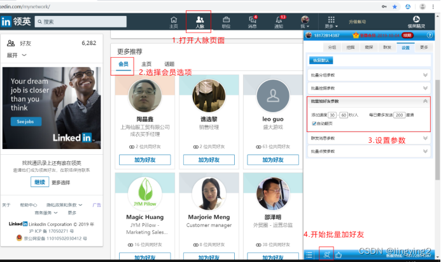This screenshot has width=441, height=262.
Task: Switch to the 挖掘 plugin tab
Action: click(x=351, y=48)
